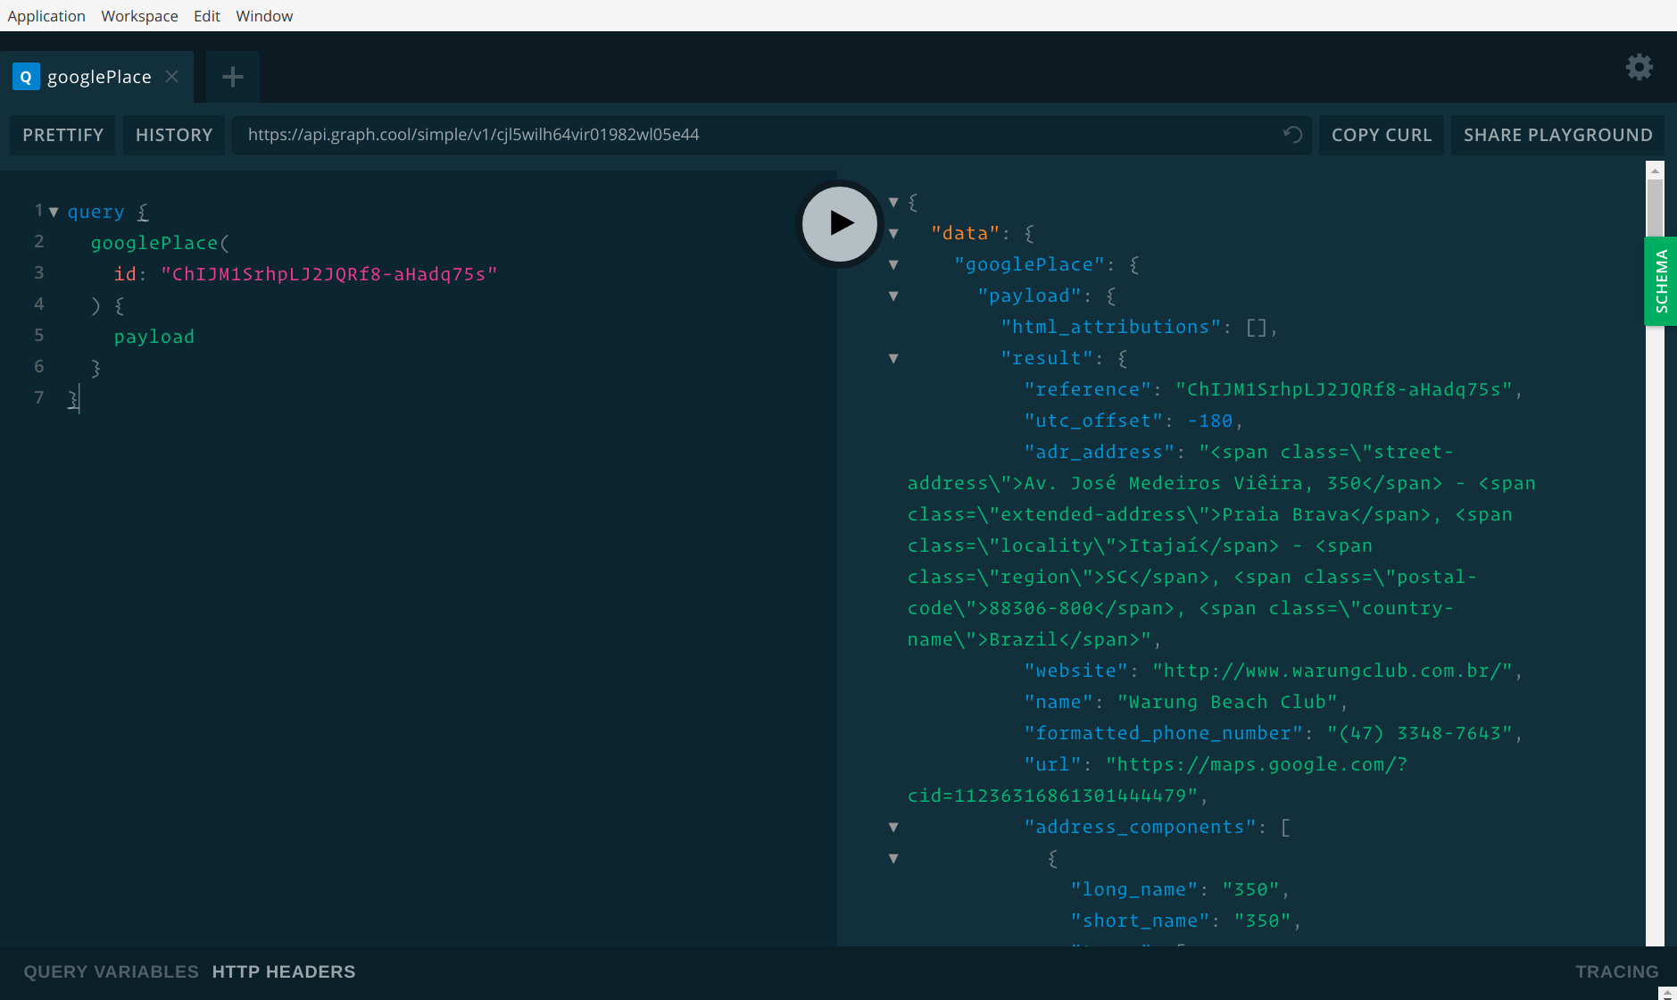The width and height of the screenshot is (1677, 1000).
Task: Open the settings gear icon
Action: point(1639,67)
